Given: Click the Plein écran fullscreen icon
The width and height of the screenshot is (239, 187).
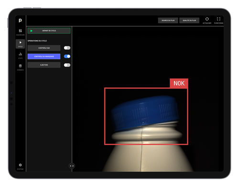Looking at the screenshot, I should [218, 19].
